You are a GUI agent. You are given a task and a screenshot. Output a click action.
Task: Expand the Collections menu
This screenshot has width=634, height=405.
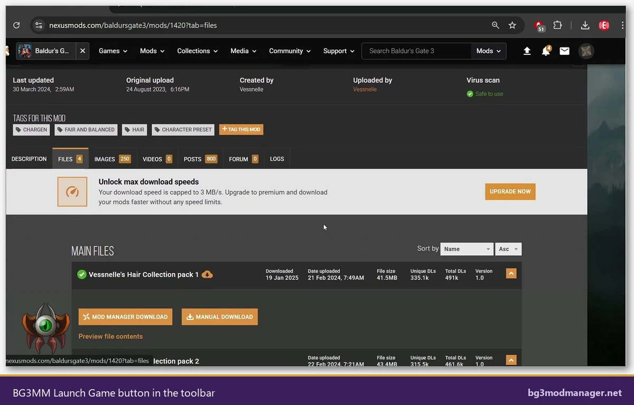(x=197, y=51)
